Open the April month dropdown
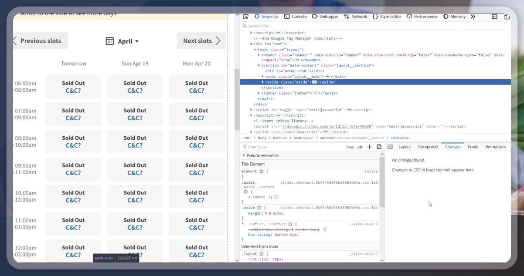This screenshot has width=524, height=276. 122,41
